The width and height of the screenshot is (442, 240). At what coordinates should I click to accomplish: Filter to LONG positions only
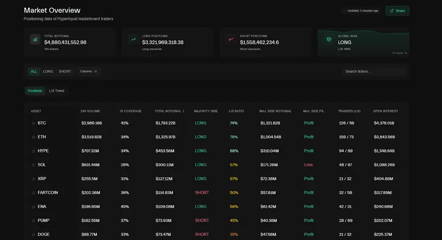[x=48, y=71]
